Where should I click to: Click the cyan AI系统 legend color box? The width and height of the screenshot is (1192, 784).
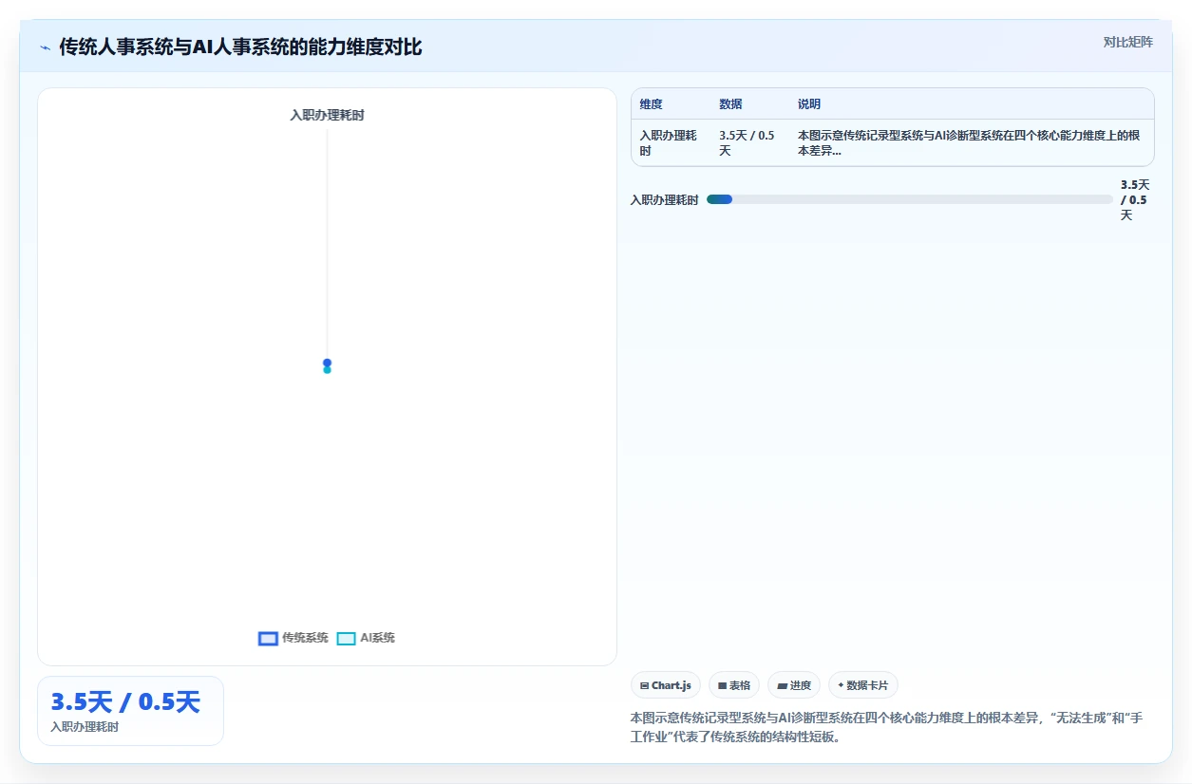click(347, 638)
